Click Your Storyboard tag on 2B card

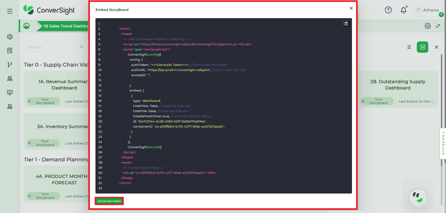coord(377,101)
